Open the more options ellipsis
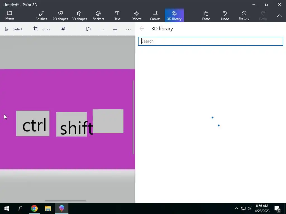286x214 pixels. click(x=128, y=29)
